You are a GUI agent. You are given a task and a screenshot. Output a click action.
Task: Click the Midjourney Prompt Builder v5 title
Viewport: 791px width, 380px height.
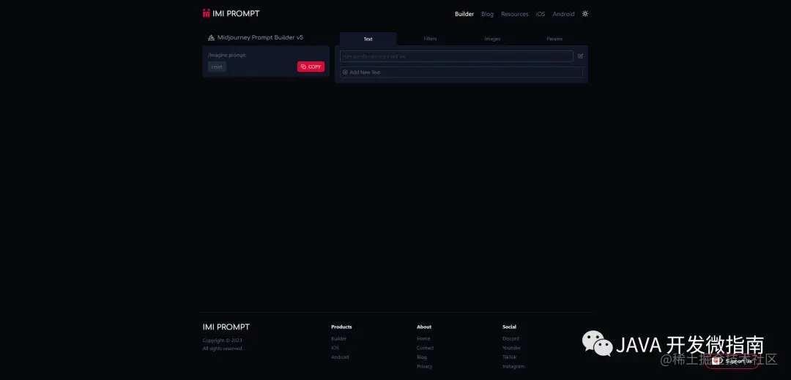pos(260,38)
